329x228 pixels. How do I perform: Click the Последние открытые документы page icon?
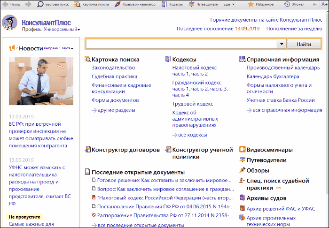pyautogui.click(x=87, y=172)
